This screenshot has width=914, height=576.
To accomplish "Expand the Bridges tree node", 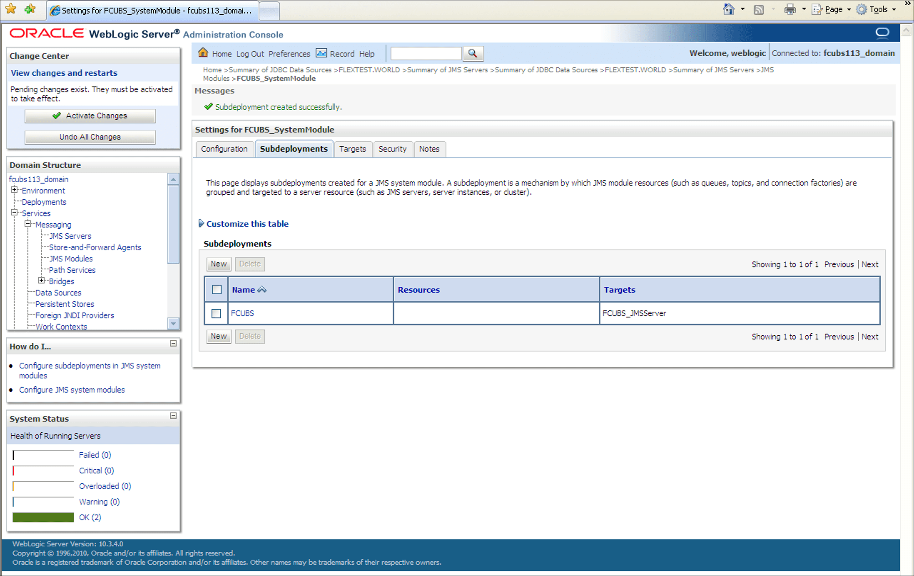I will pos(41,281).
